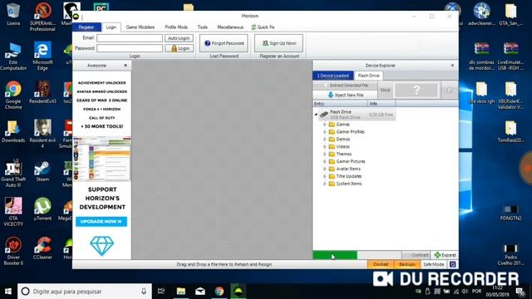Click the Entry column header

tap(340, 103)
